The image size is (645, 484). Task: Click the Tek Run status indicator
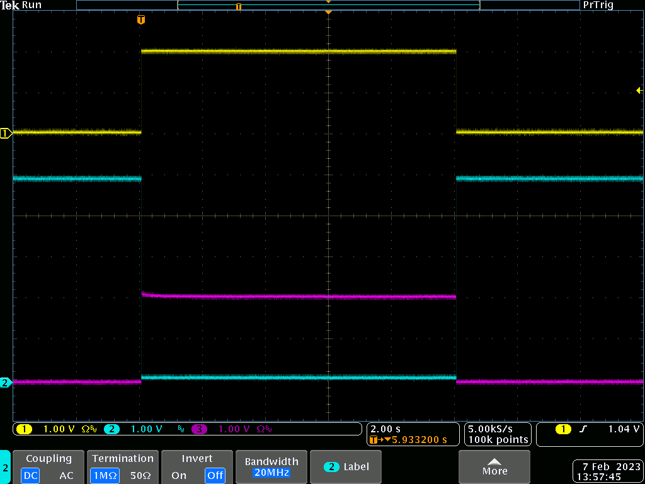[x=22, y=5]
